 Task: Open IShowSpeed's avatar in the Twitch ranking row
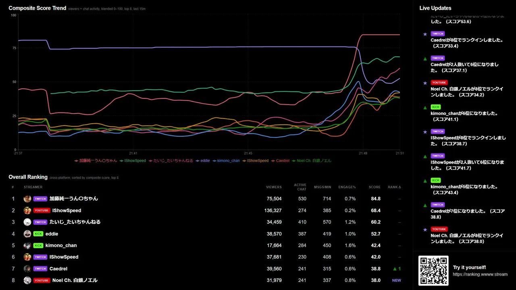click(x=27, y=257)
